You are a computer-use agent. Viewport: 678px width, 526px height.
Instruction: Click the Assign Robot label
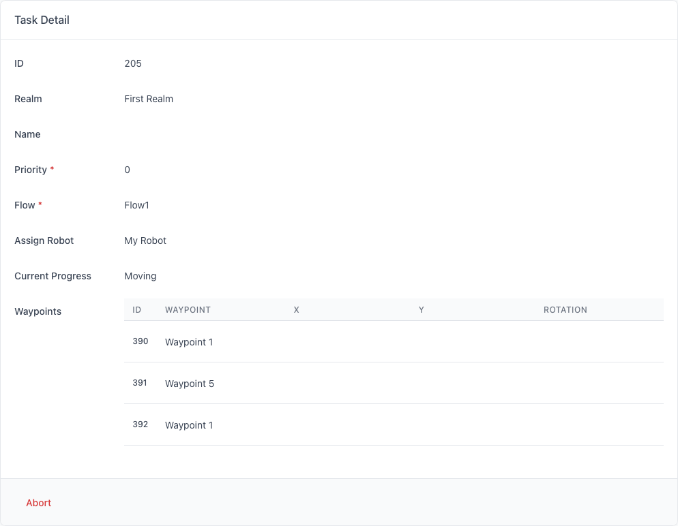[x=44, y=241]
